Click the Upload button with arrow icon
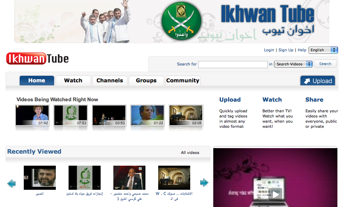 (317, 81)
